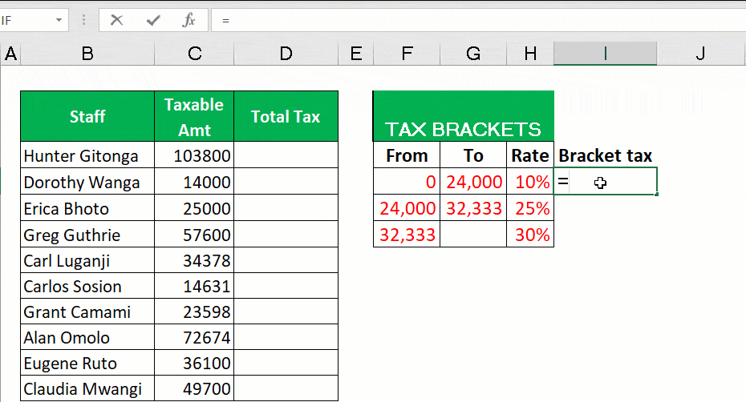Viewport: 746px width, 402px height.
Task: Select the From value 24,000 cell
Action: click(x=407, y=208)
